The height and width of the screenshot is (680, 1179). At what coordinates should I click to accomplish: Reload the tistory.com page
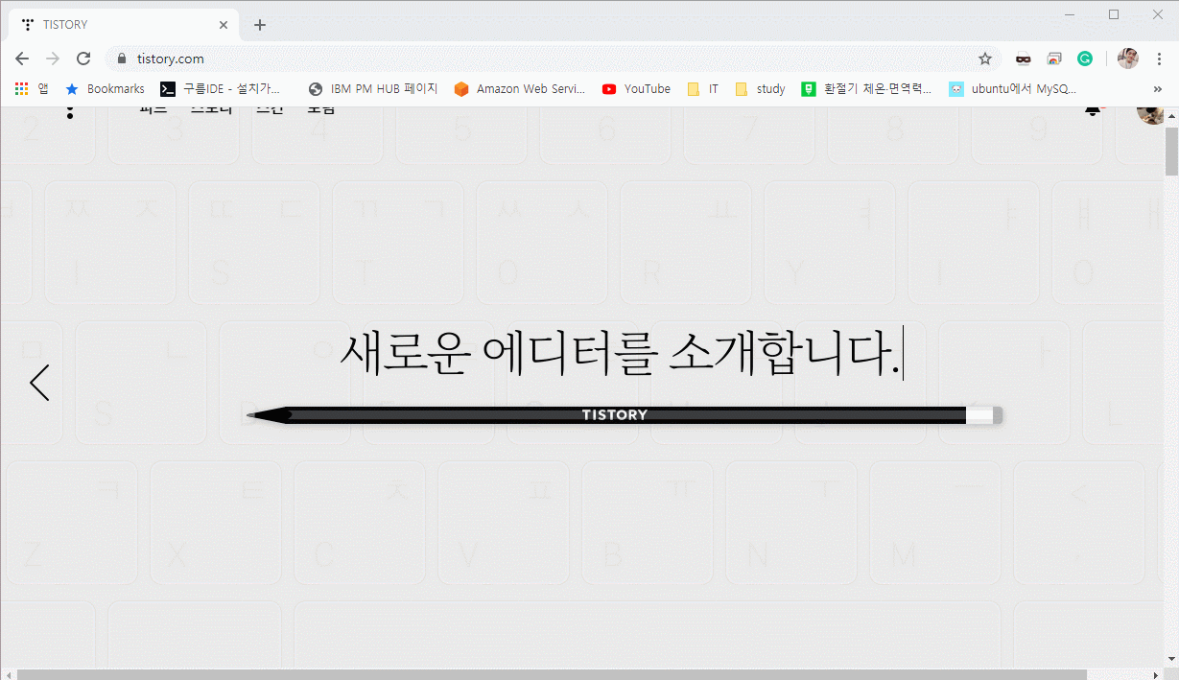point(83,59)
